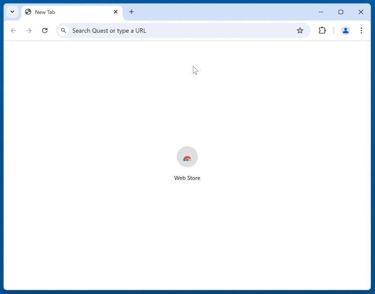
Task: Select the New Tab tab
Action: click(x=72, y=12)
